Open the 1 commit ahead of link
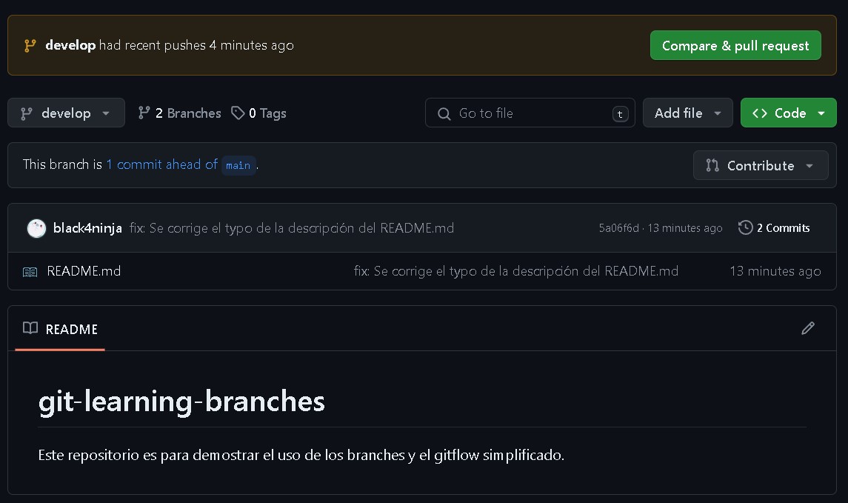The image size is (848, 503). 161,164
